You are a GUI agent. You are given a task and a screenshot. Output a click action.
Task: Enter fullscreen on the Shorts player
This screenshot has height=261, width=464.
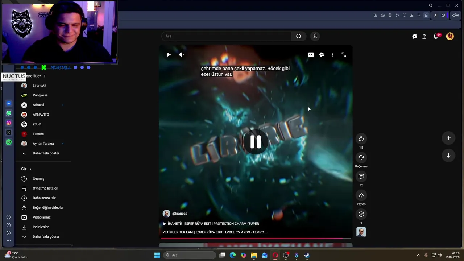pyautogui.click(x=344, y=55)
